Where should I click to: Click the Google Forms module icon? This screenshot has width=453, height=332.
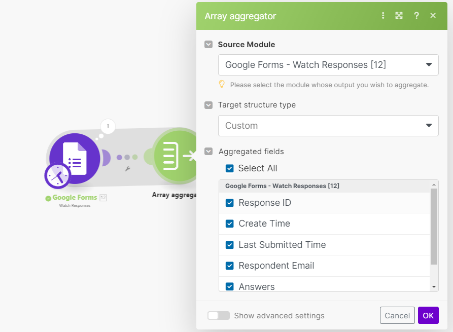(75, 159)
